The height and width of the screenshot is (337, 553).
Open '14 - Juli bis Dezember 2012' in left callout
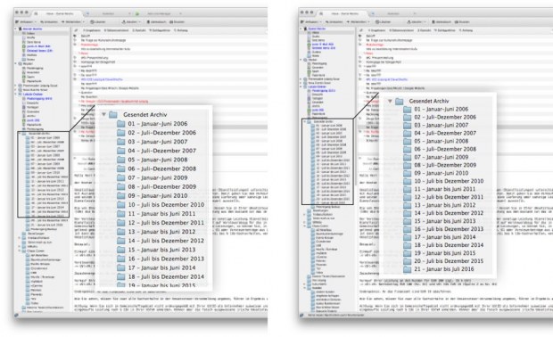pyautogui.click(x=166, y=241)
